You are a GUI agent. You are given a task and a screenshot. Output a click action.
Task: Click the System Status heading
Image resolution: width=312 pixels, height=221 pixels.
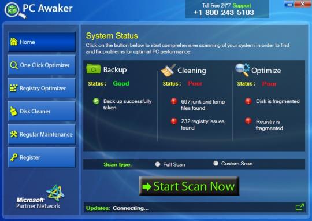pyautogui.click(x=112, y=36)
